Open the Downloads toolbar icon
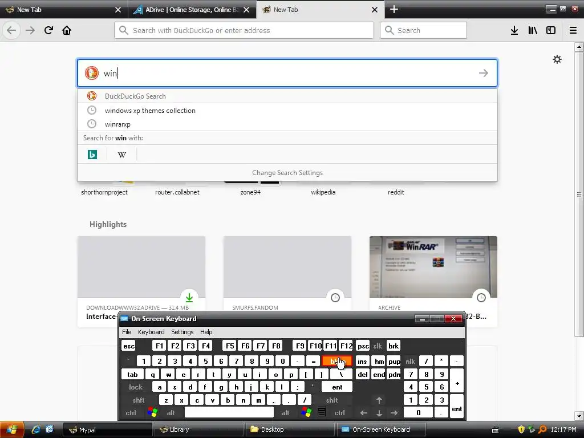The width and height of the screenshot is (584, 438). pyautogui.click(x=514, y=30)
